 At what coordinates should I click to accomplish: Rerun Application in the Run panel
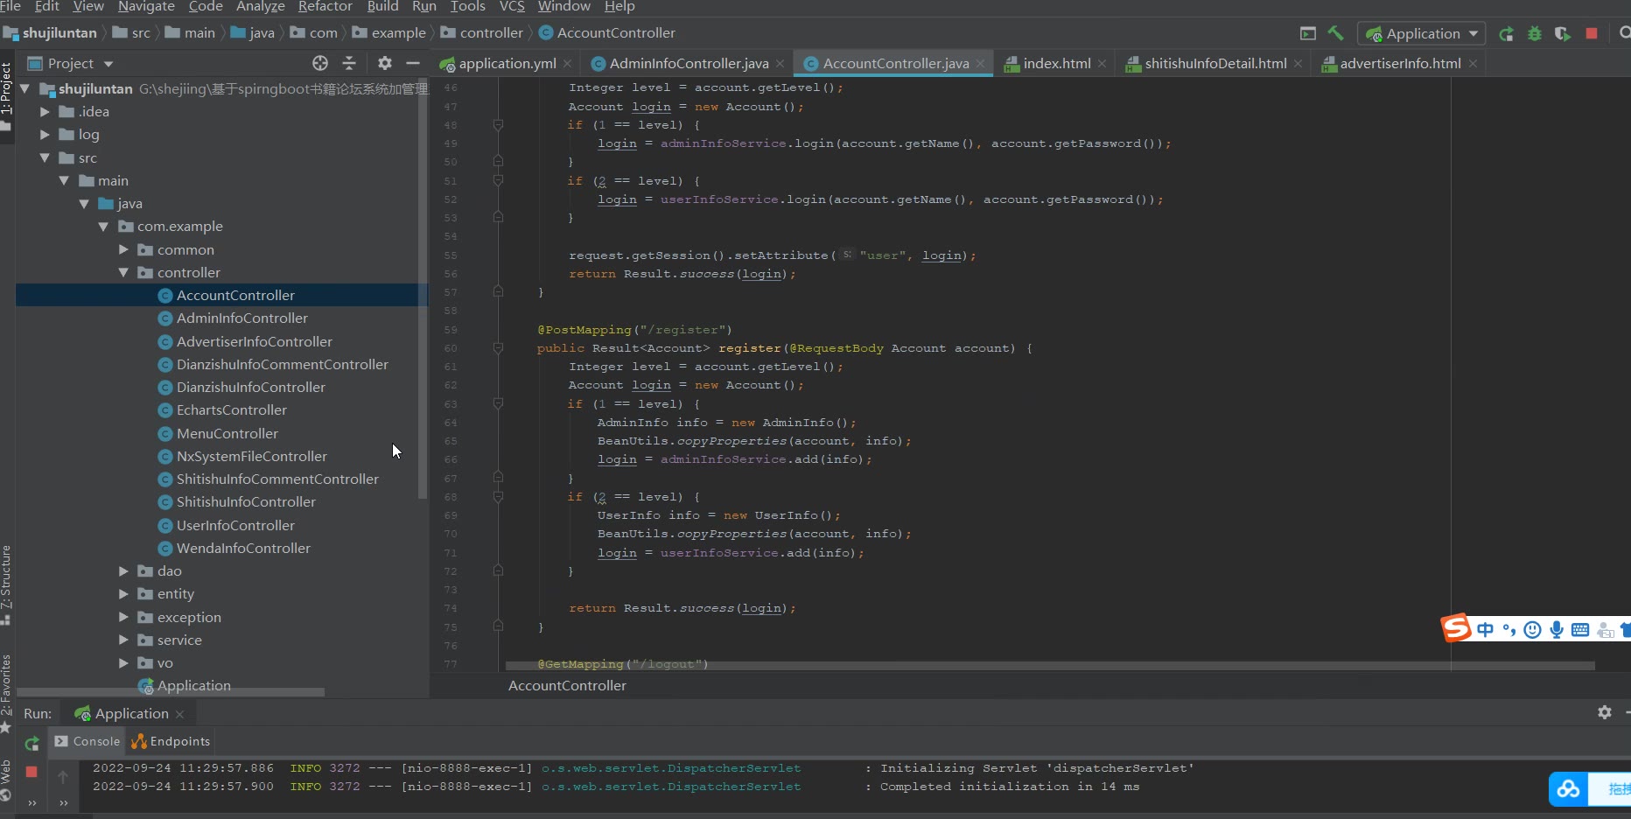(x=31, y=743)
